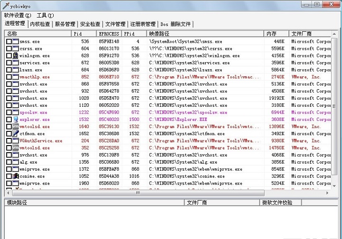This screenshot has height=239, width=342.
Task: Open the Dos 删除文件 tab
Action: tap(176, 24)
